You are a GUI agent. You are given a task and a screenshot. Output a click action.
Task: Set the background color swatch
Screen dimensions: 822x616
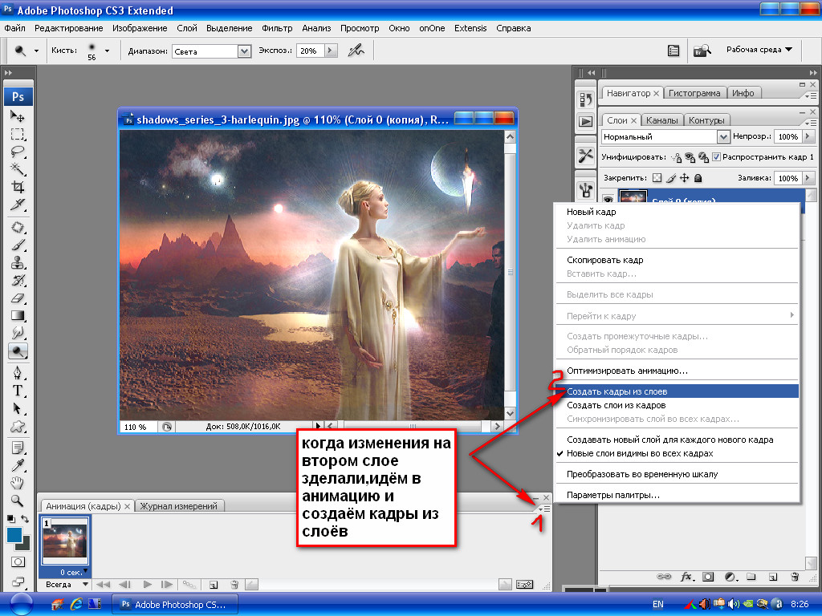[24, 545]
